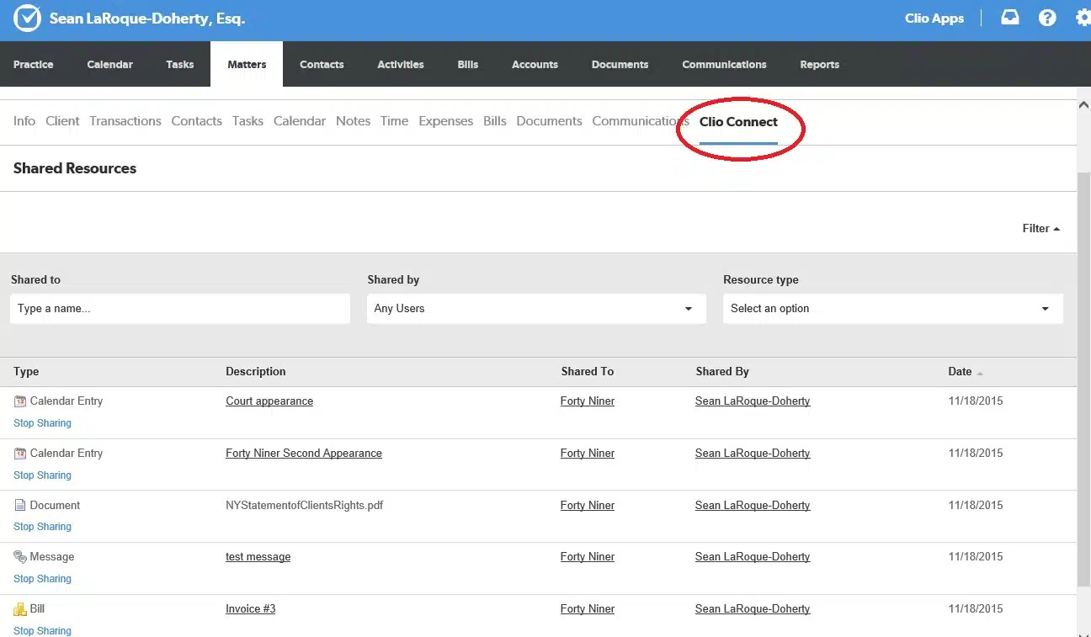
Task: Click the Calendar icon for Forty Niner Second Appearance
Action: (x=19, y=453)
